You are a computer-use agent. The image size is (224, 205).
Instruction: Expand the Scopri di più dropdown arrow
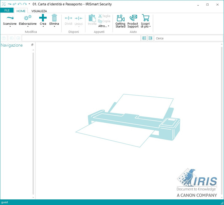[x=150, y=26]
